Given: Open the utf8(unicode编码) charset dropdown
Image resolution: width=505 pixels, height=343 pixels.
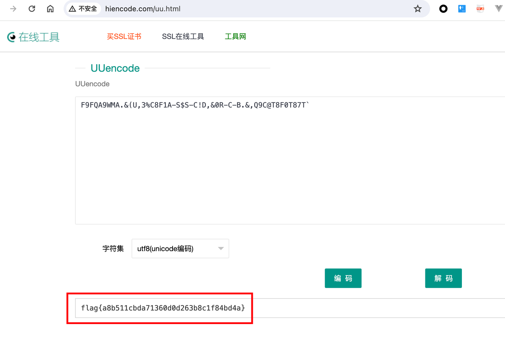Looking at the screenshot, I should [x=180, y=248].
